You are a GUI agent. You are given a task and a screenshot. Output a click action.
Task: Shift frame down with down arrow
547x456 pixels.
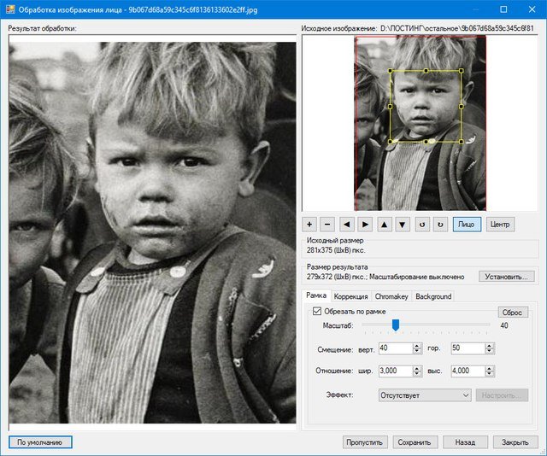pyautogui.click(x=403, y=225)
